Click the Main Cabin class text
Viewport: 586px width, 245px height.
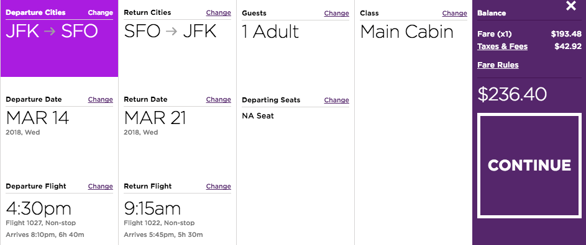tap(406, 32)
